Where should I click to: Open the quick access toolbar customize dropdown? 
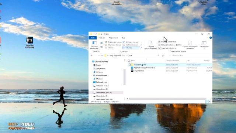pos(102,34)
